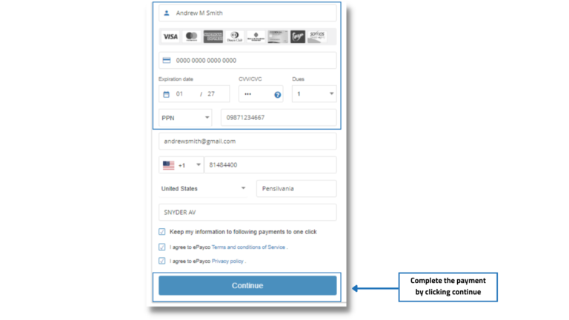Click the SNYDER AV address field

247,213
